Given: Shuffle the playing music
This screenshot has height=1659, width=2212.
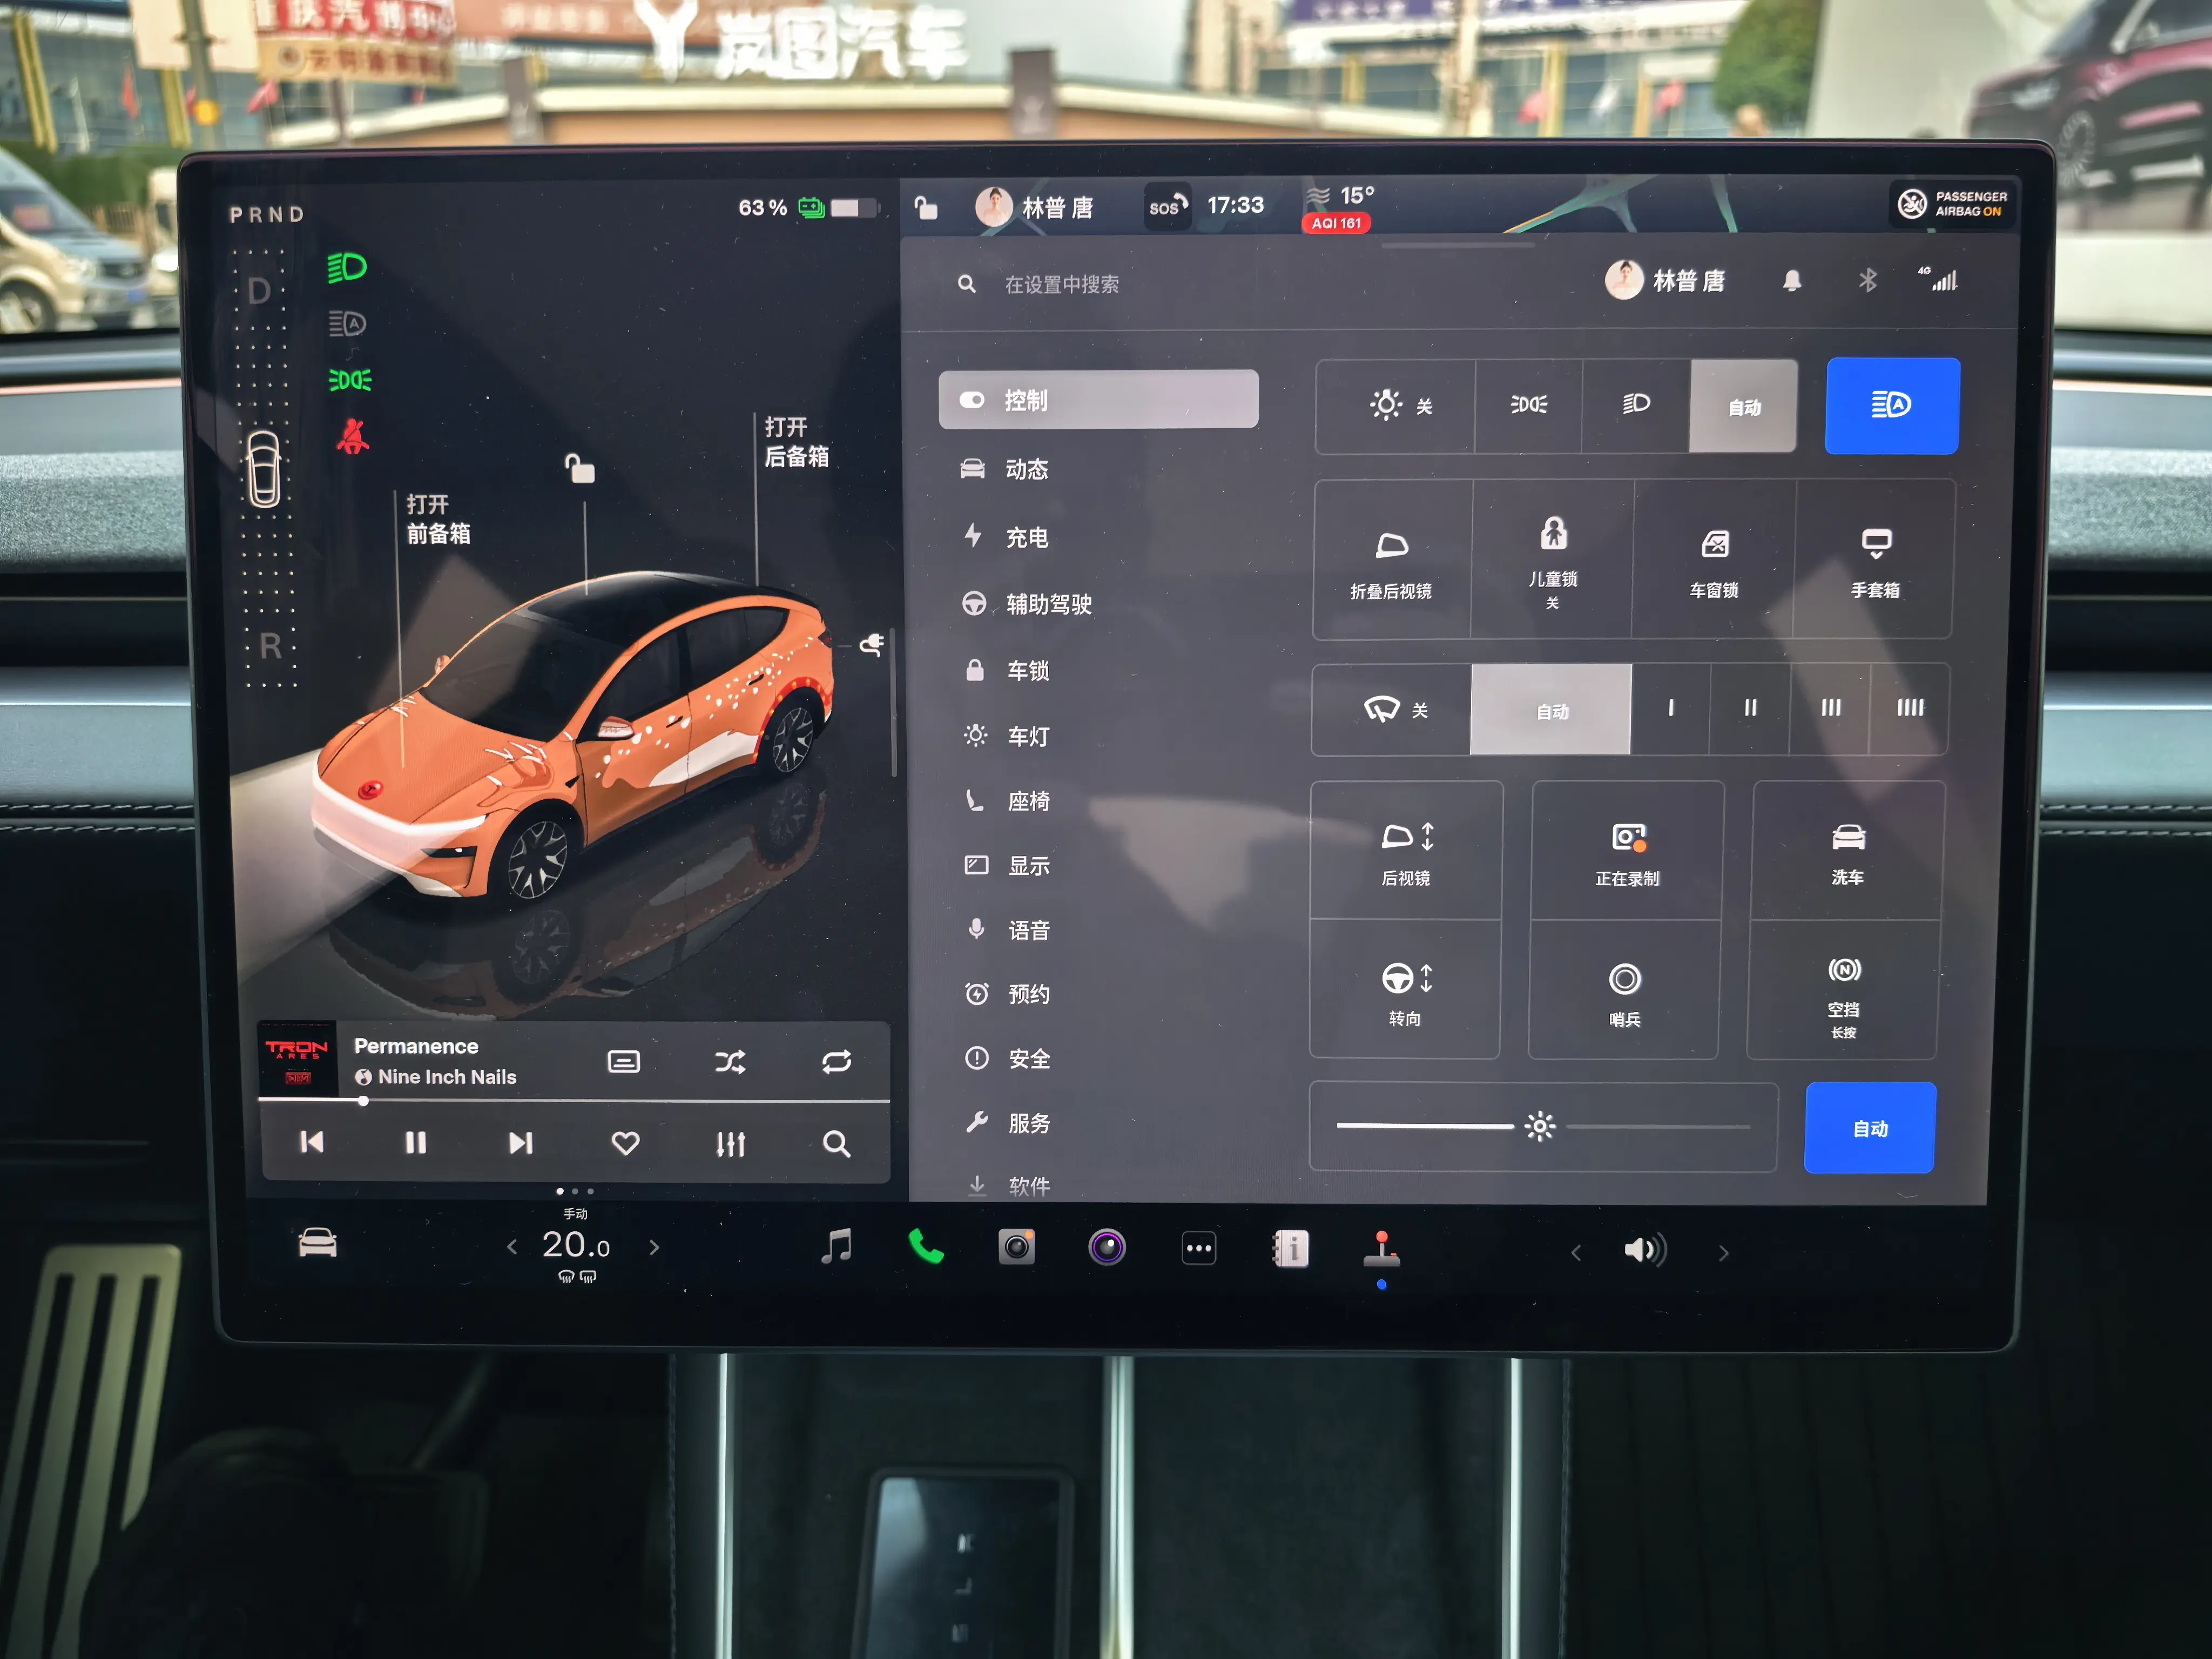Looking at the screenshot, I should (x=730, y=1062).
